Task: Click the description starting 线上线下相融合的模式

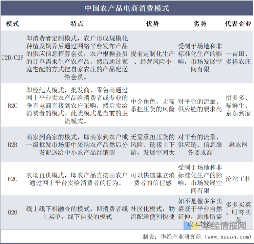Action: tap(77, 213)
